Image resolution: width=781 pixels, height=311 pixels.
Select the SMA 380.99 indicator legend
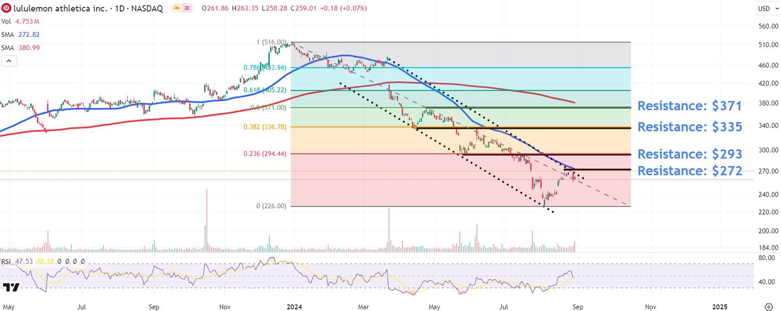(21, 47)
